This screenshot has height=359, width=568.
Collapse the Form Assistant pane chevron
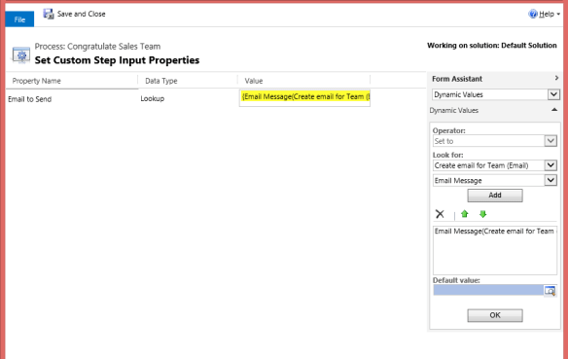[556, 78]
